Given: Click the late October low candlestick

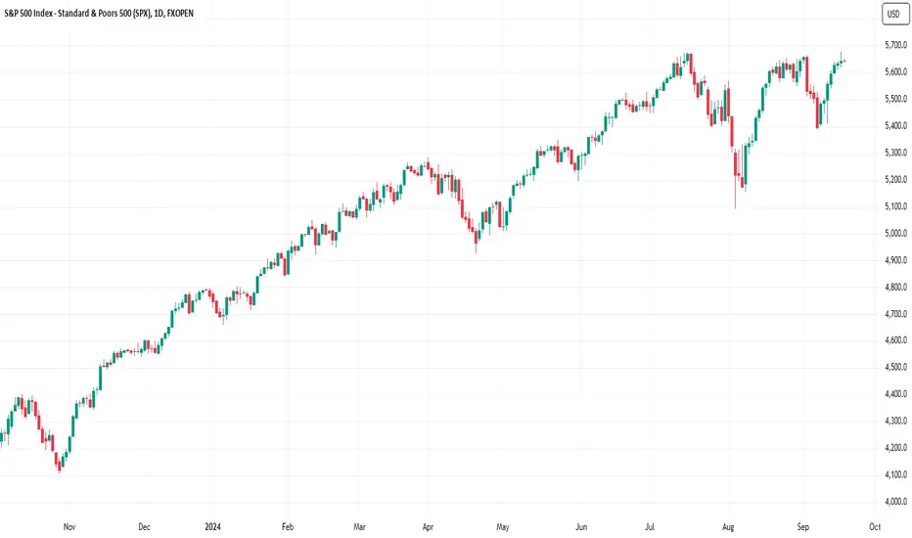Looking at the screenshot, I should tap(60, 464).
